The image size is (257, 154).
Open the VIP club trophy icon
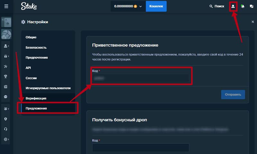(x=5, y=76)
